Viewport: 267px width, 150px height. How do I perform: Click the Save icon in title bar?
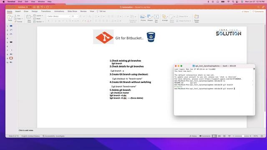coord(38,7)
